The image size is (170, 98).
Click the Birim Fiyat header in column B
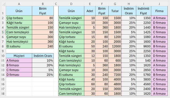[43, 11]
